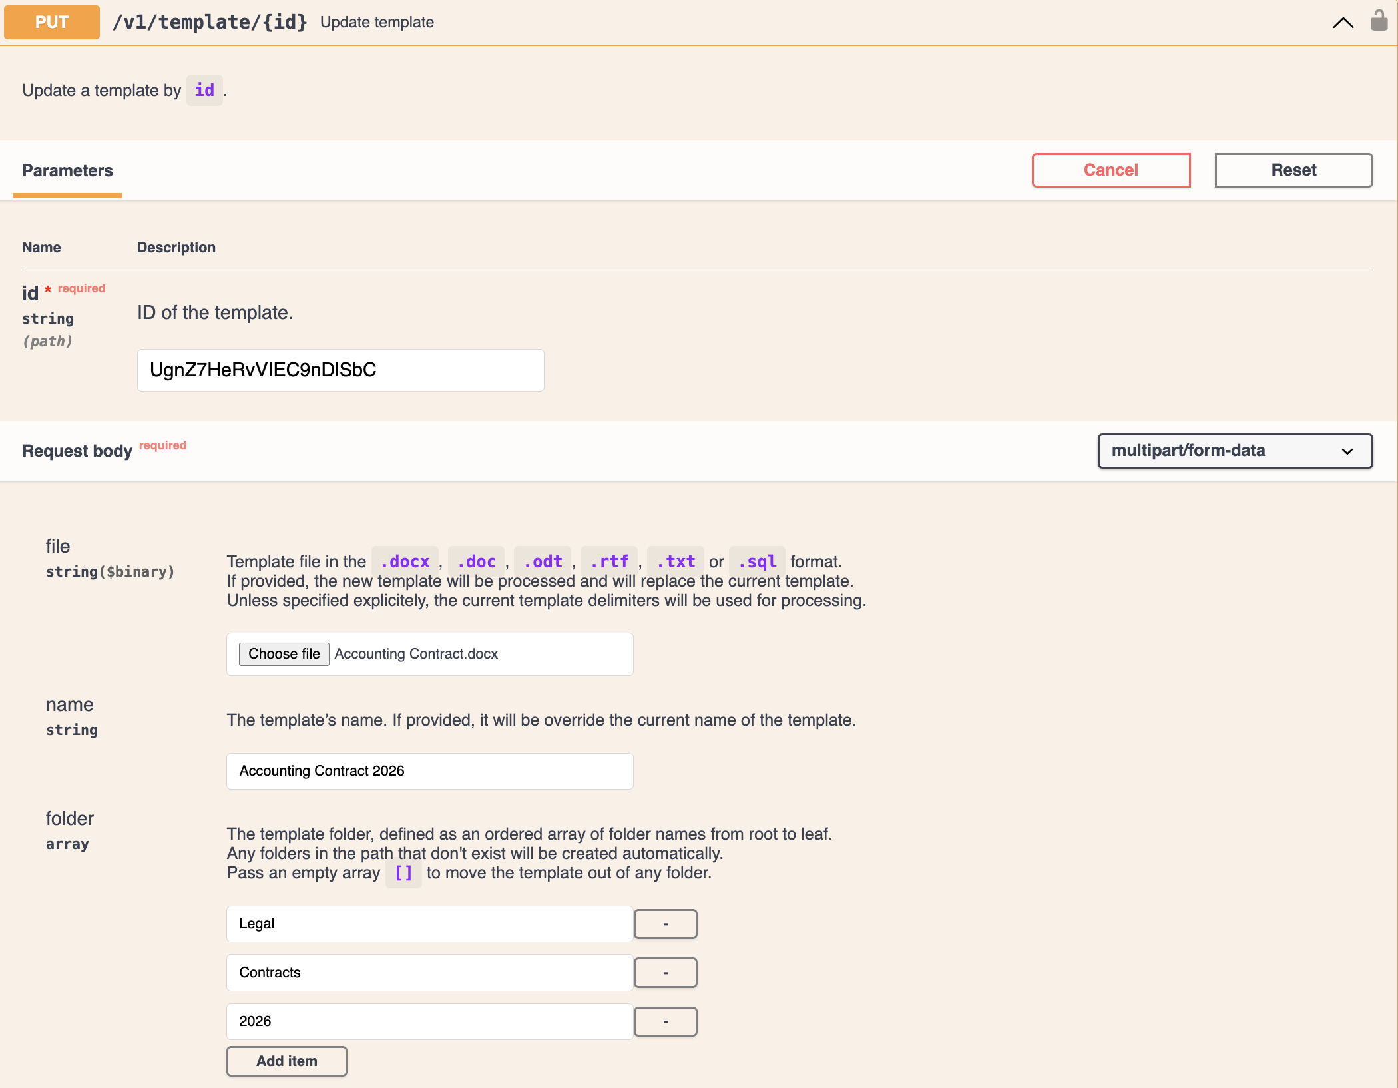Add a new folder item

(286, 1061)
